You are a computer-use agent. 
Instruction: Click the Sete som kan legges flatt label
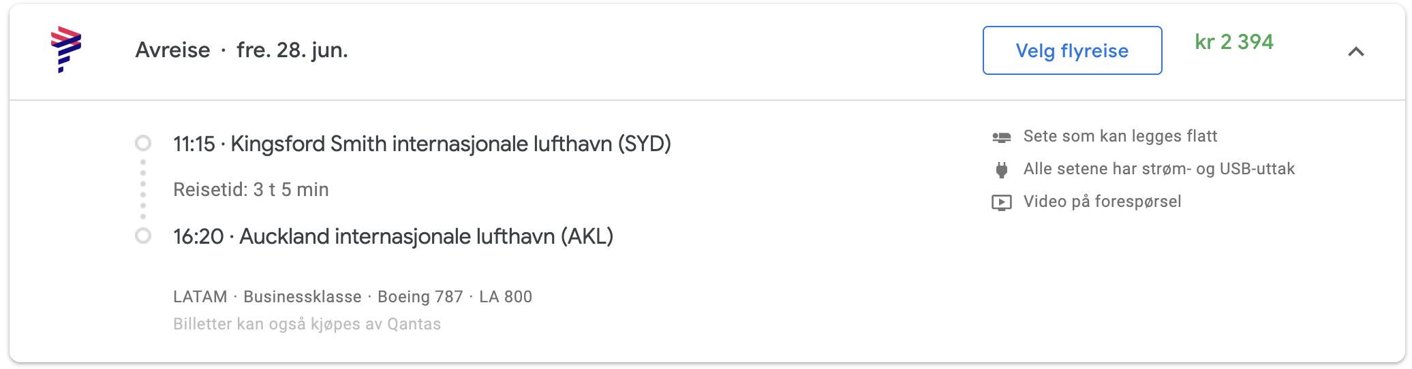pyautogui.click(x=1120, y=136)
